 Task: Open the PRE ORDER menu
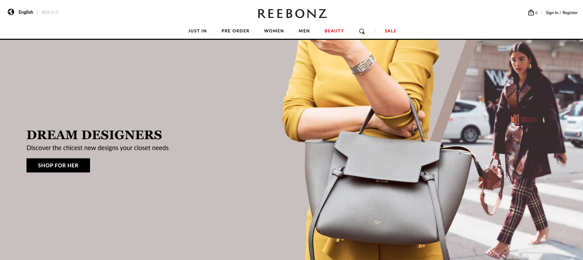pyautogui.click(x=236, y=31)
